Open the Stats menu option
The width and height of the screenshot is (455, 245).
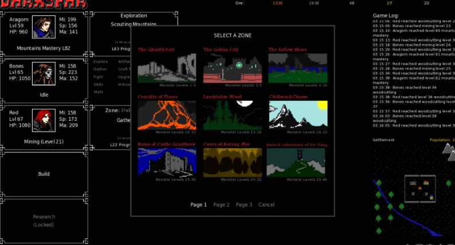[99, 92]
